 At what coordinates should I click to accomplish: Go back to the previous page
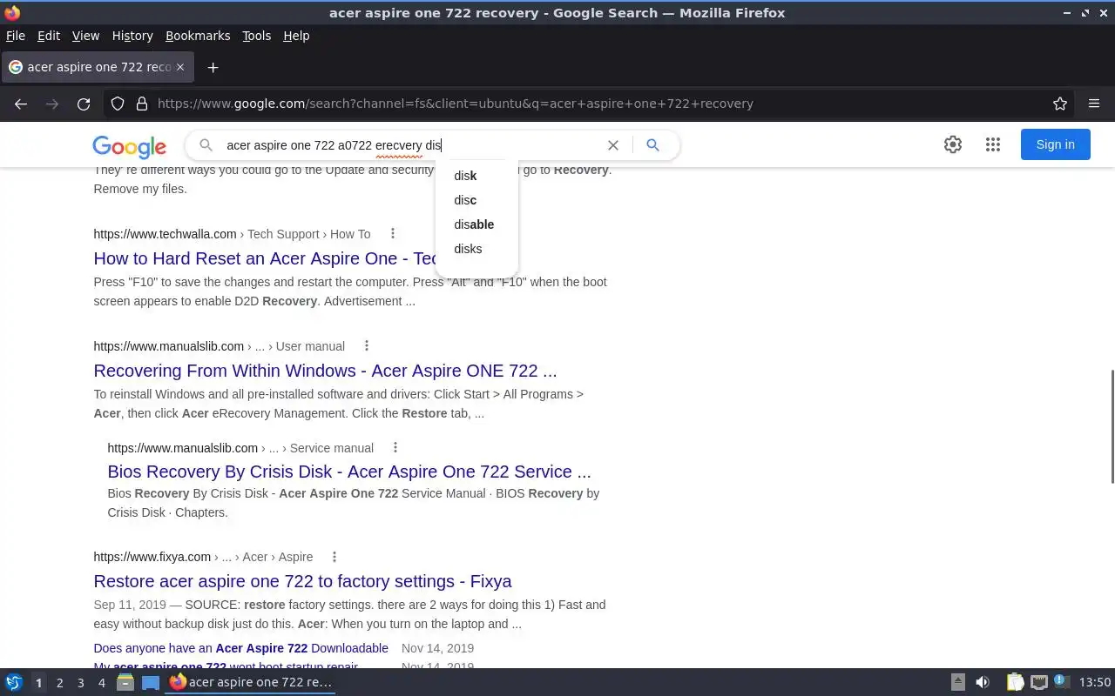click(x=21, y=104)
